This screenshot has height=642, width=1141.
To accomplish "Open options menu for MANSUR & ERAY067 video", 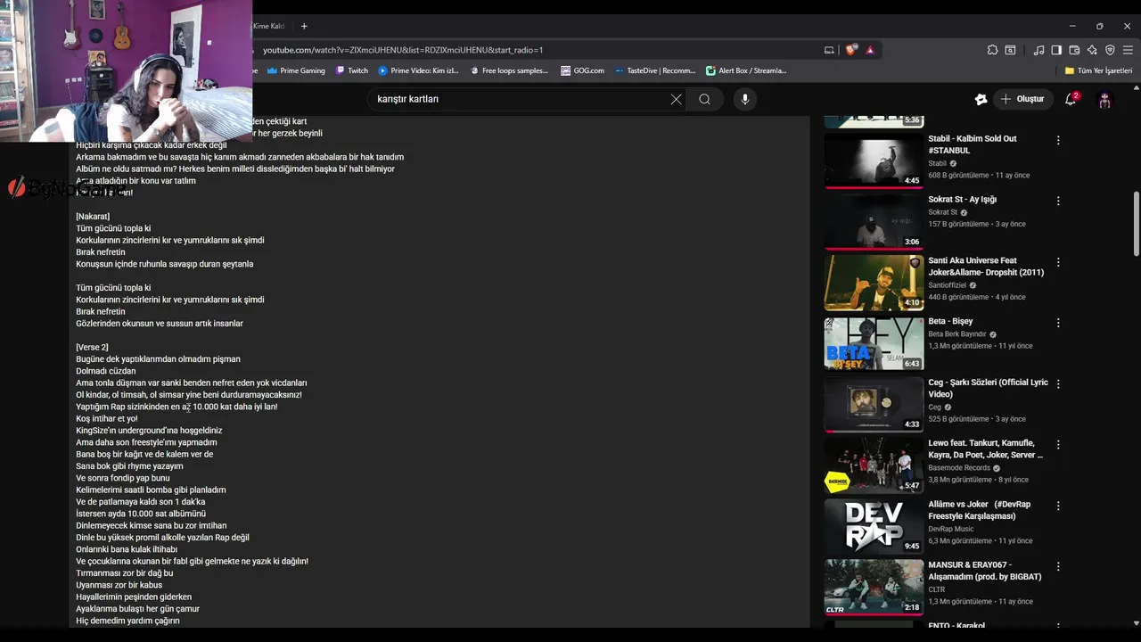I will (x=1058, y=566).
